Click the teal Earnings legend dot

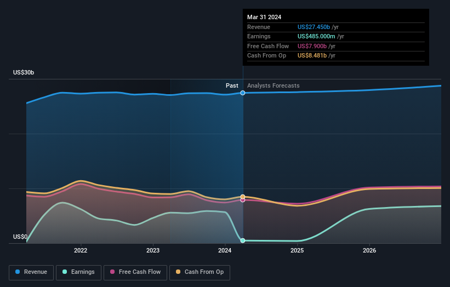click(x=65, y=272)
